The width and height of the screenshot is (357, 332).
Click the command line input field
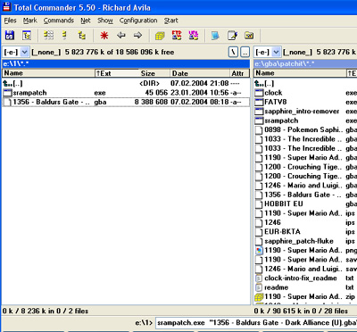coord(256,323)
